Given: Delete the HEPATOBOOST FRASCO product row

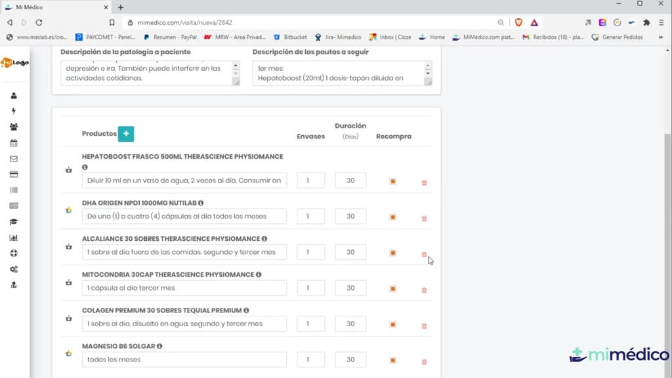Looking at the screenshot, I should 425,182.
